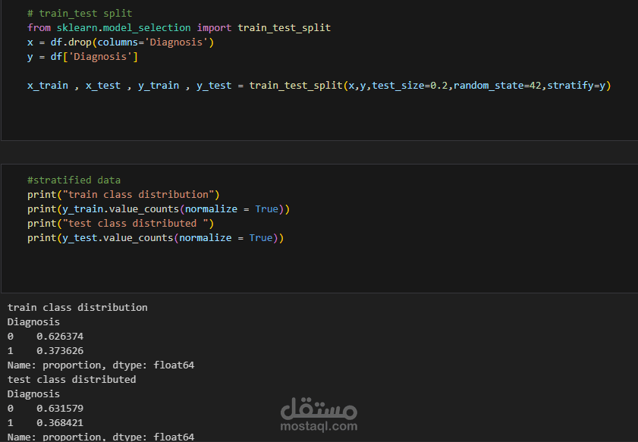Click the second 'Diagnosis' header in output
This screenshot has width=638, height=442.
[33, 394]
